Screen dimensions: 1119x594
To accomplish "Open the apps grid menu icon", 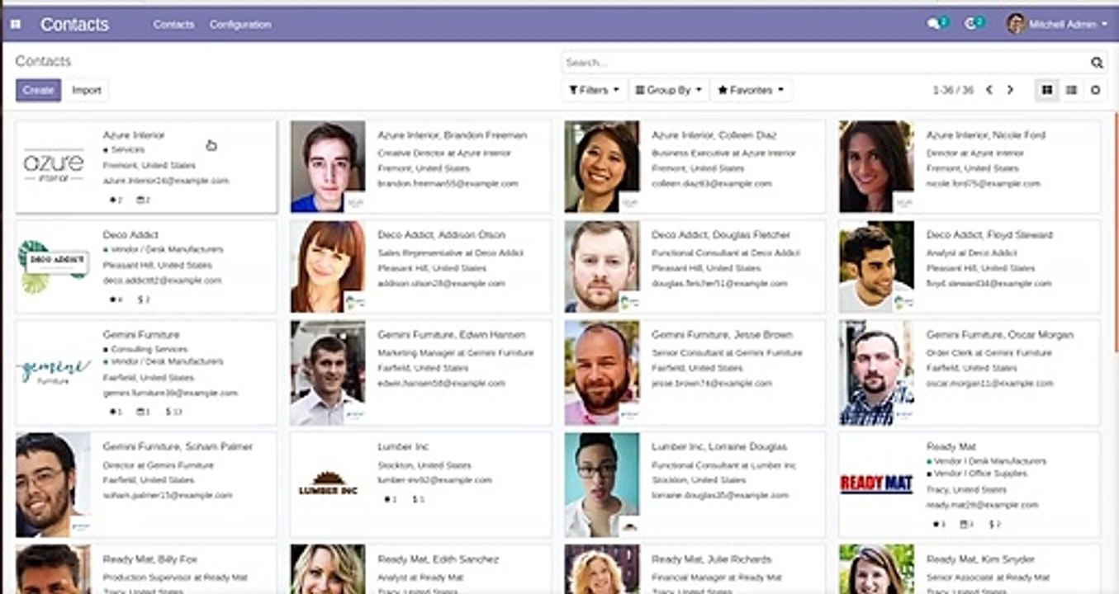I will point(15,25).
